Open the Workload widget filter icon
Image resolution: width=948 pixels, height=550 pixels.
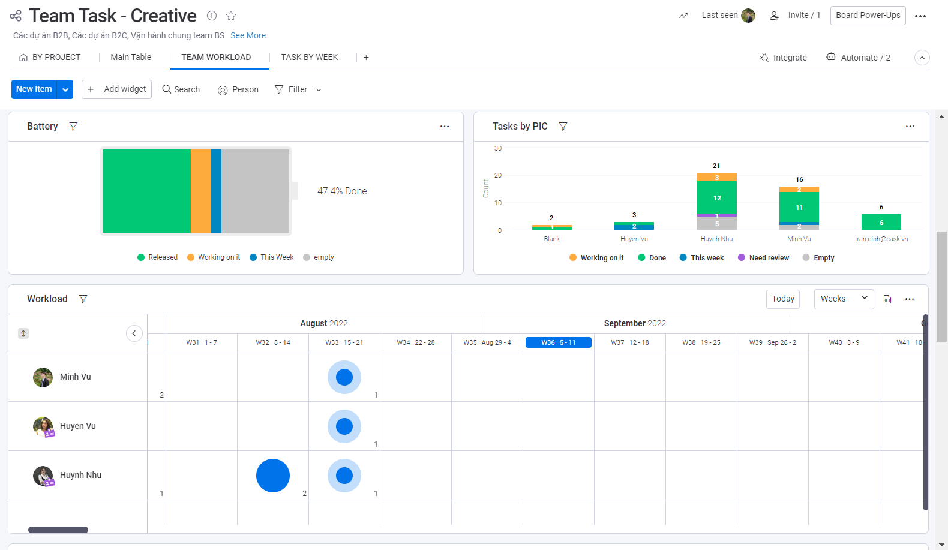coord(83,299)
